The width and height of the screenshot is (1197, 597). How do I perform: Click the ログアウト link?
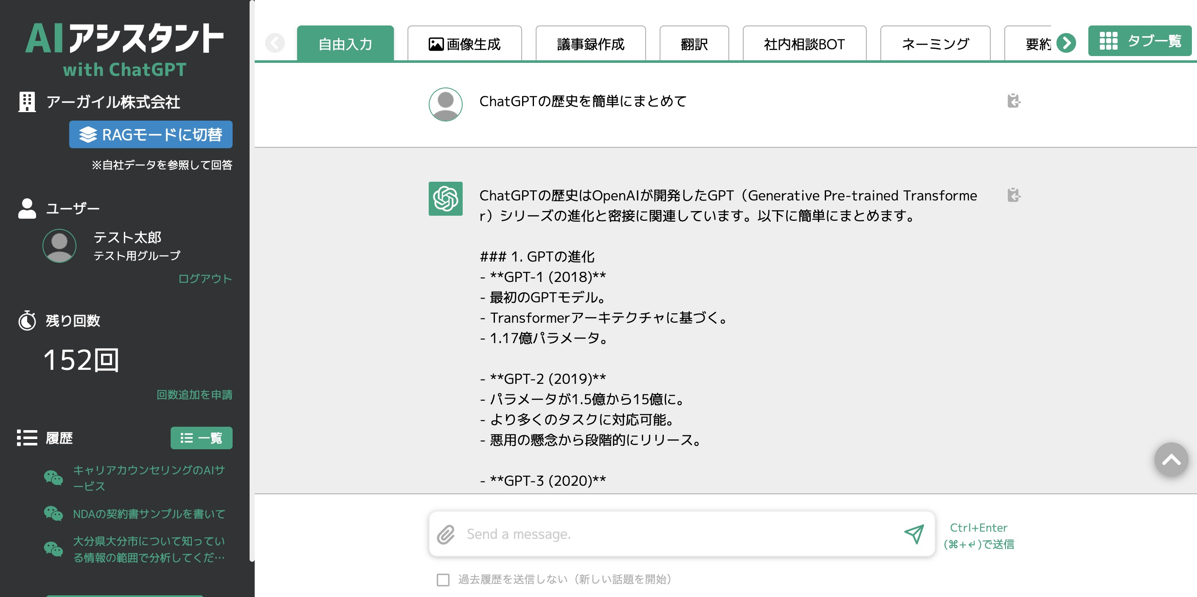205,279
